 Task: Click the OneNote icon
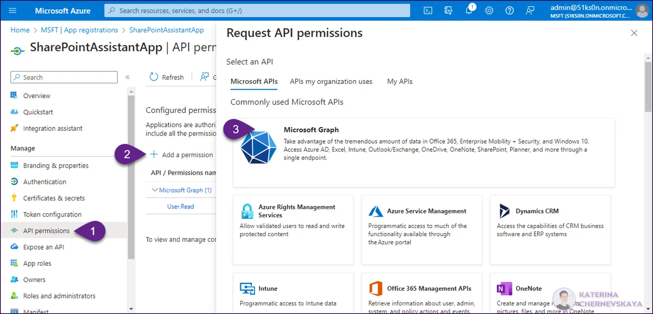point(504,288)
